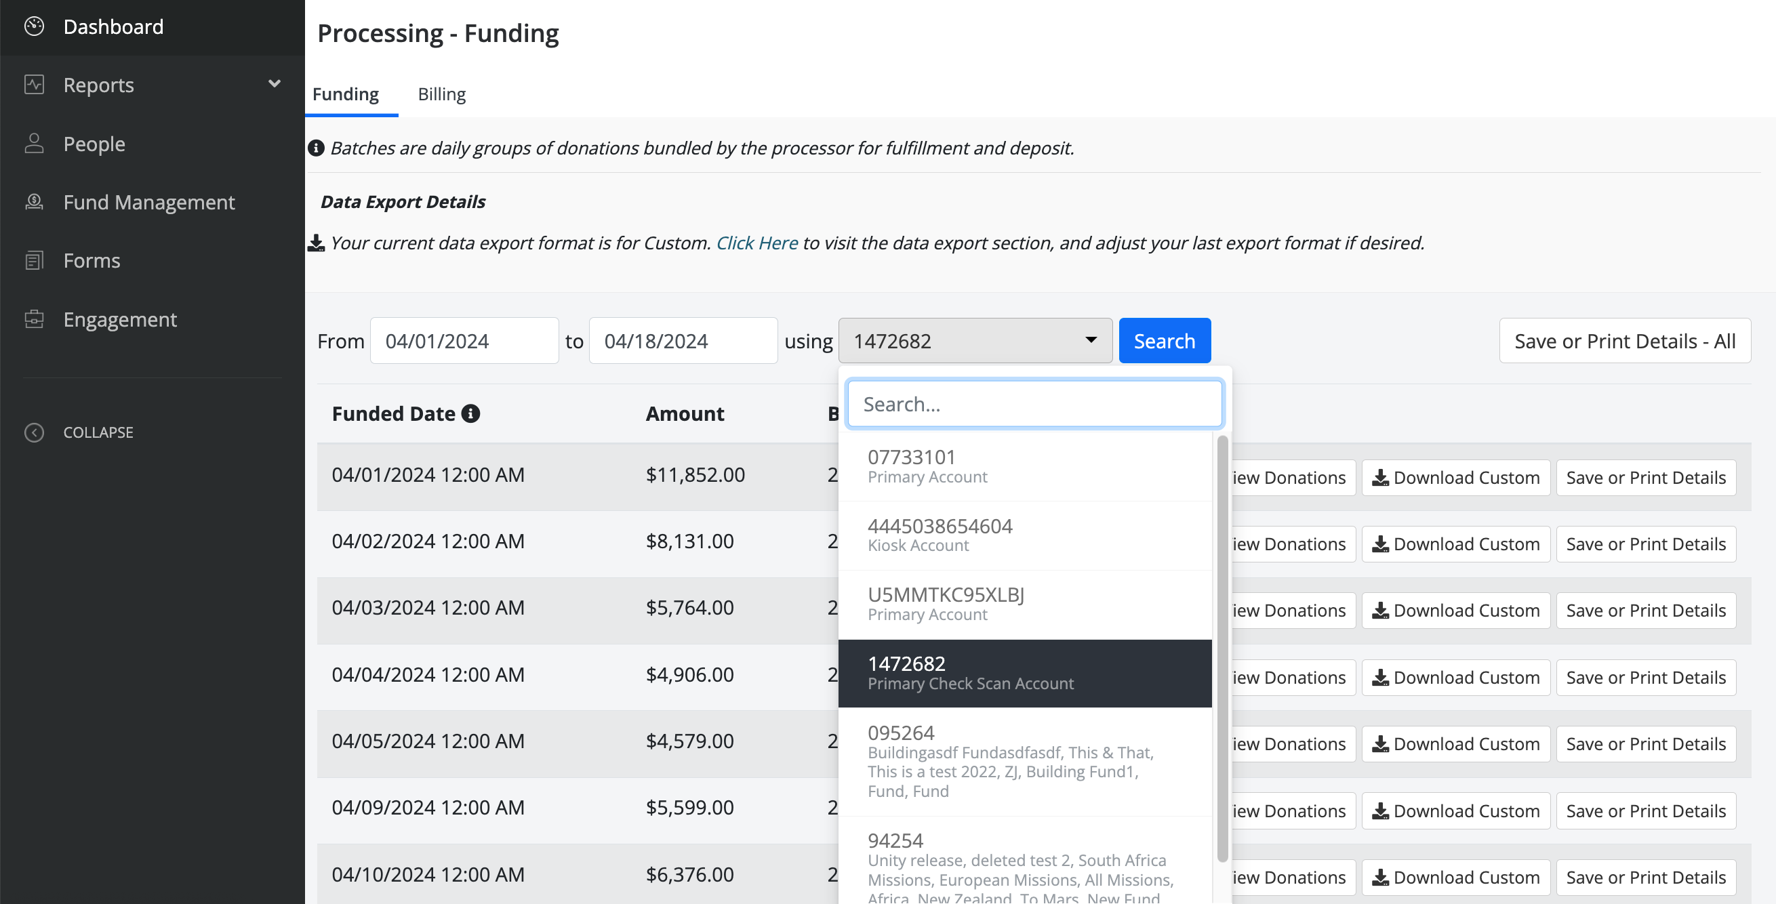Open the 1472682 account dropdown

click(x=974, y=340)
